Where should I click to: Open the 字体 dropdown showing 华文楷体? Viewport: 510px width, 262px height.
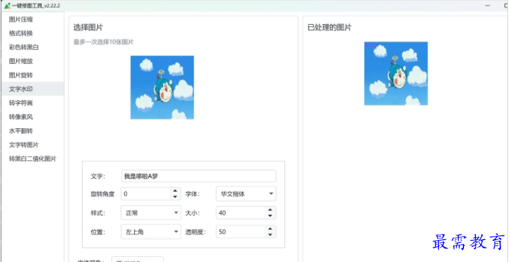click(x=246, y=194)
